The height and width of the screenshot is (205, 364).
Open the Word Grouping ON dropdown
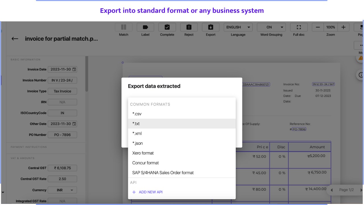(x=271, y=27)
